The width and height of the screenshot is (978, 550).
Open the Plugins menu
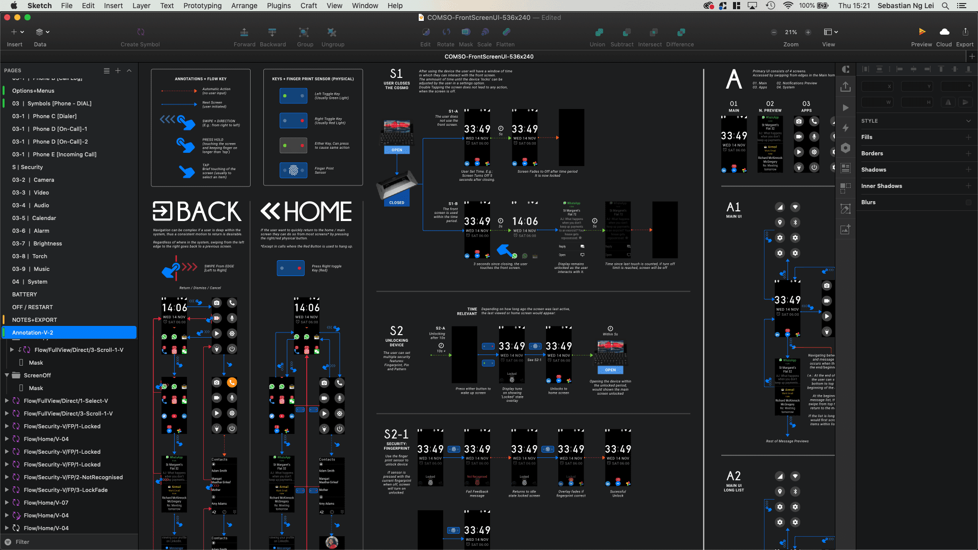(x=279, y=6)
